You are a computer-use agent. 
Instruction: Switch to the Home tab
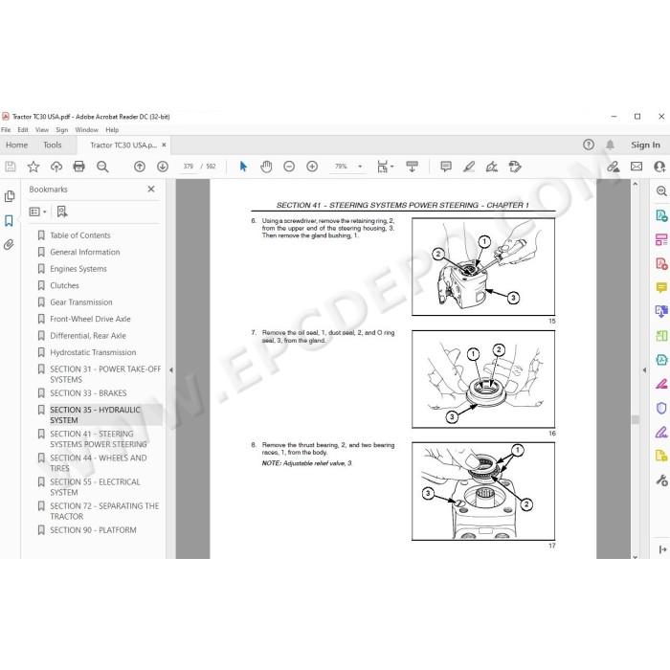[x=16, y=145]
